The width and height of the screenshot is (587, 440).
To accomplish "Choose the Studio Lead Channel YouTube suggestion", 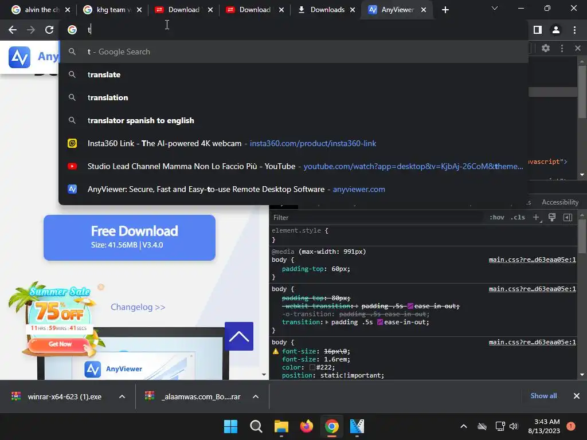I will click(293, 166).
